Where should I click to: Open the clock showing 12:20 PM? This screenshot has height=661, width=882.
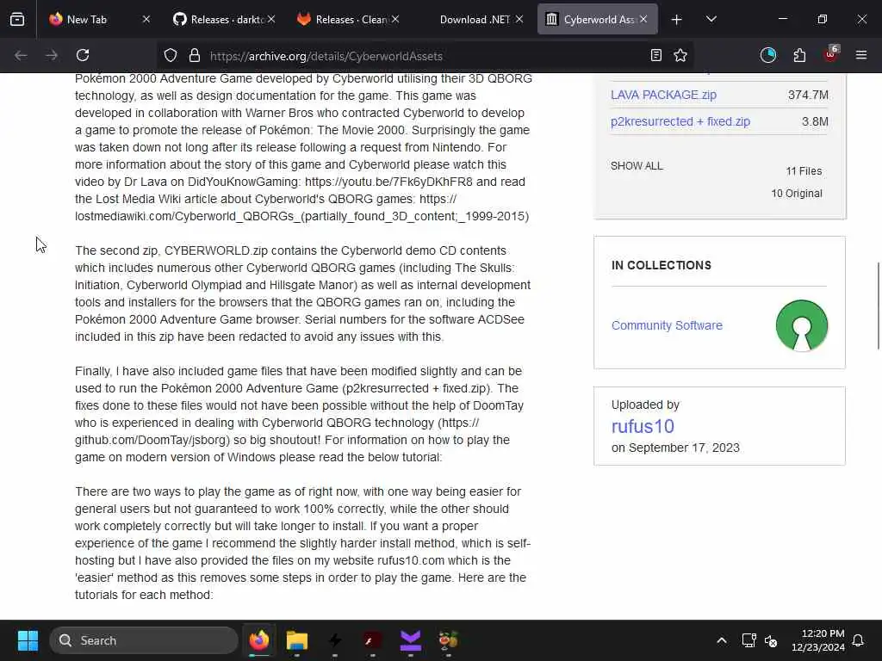click(818, 640)
